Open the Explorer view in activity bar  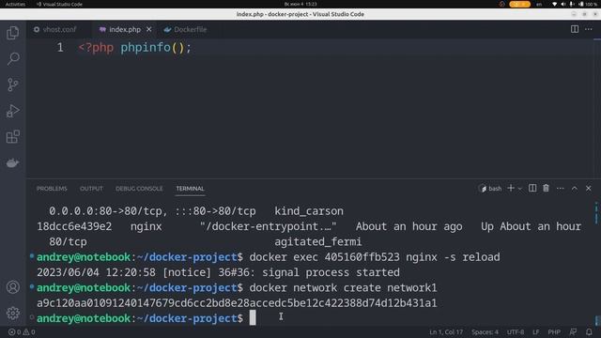click(12, 33)
